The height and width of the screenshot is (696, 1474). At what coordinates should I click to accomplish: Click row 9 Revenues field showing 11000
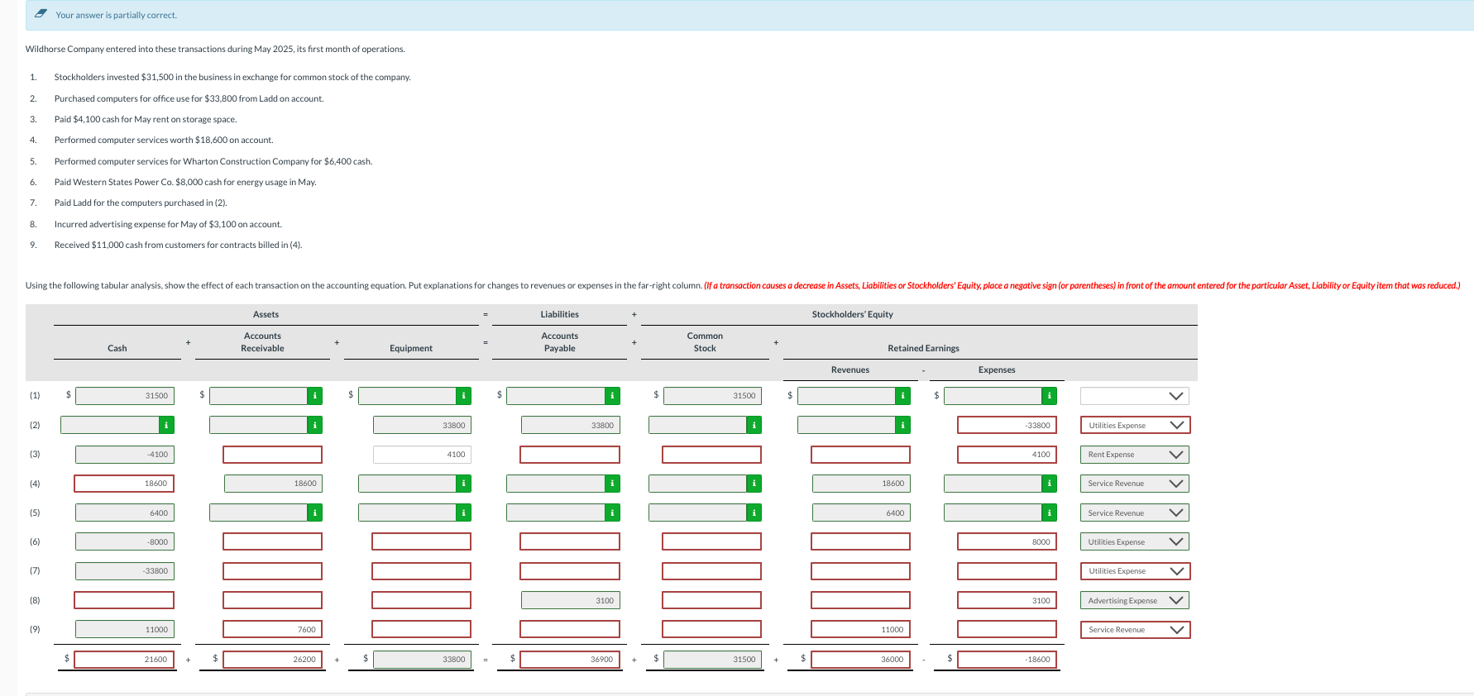click(x=860, y=630)
